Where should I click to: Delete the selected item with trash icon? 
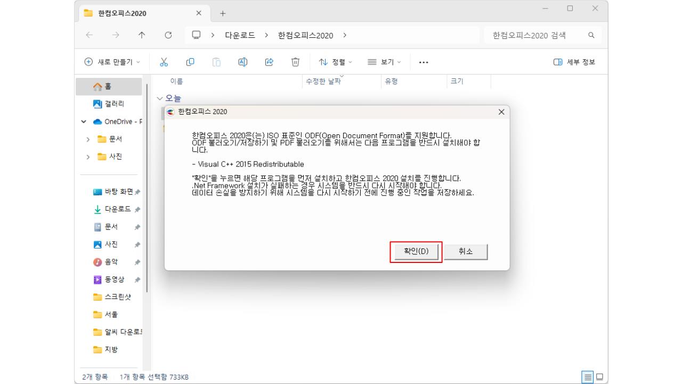pos(296,61)
